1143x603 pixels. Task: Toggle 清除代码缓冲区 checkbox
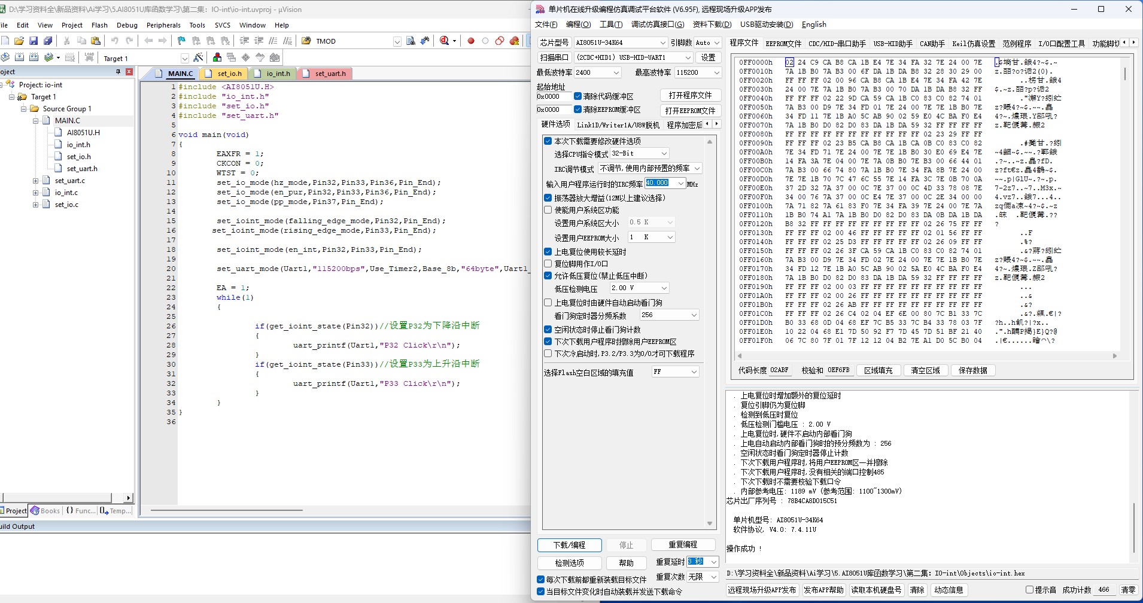(x=577, y=96)
